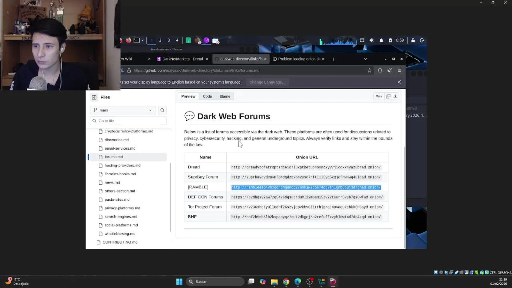This screenshot has width=512, height=288.
Task: Click the Go to file input
Action: tap(128, 121)
